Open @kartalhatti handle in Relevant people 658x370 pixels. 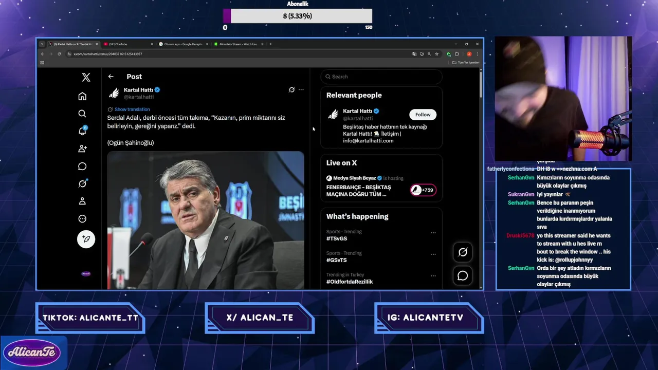click(x=358, y=119)
